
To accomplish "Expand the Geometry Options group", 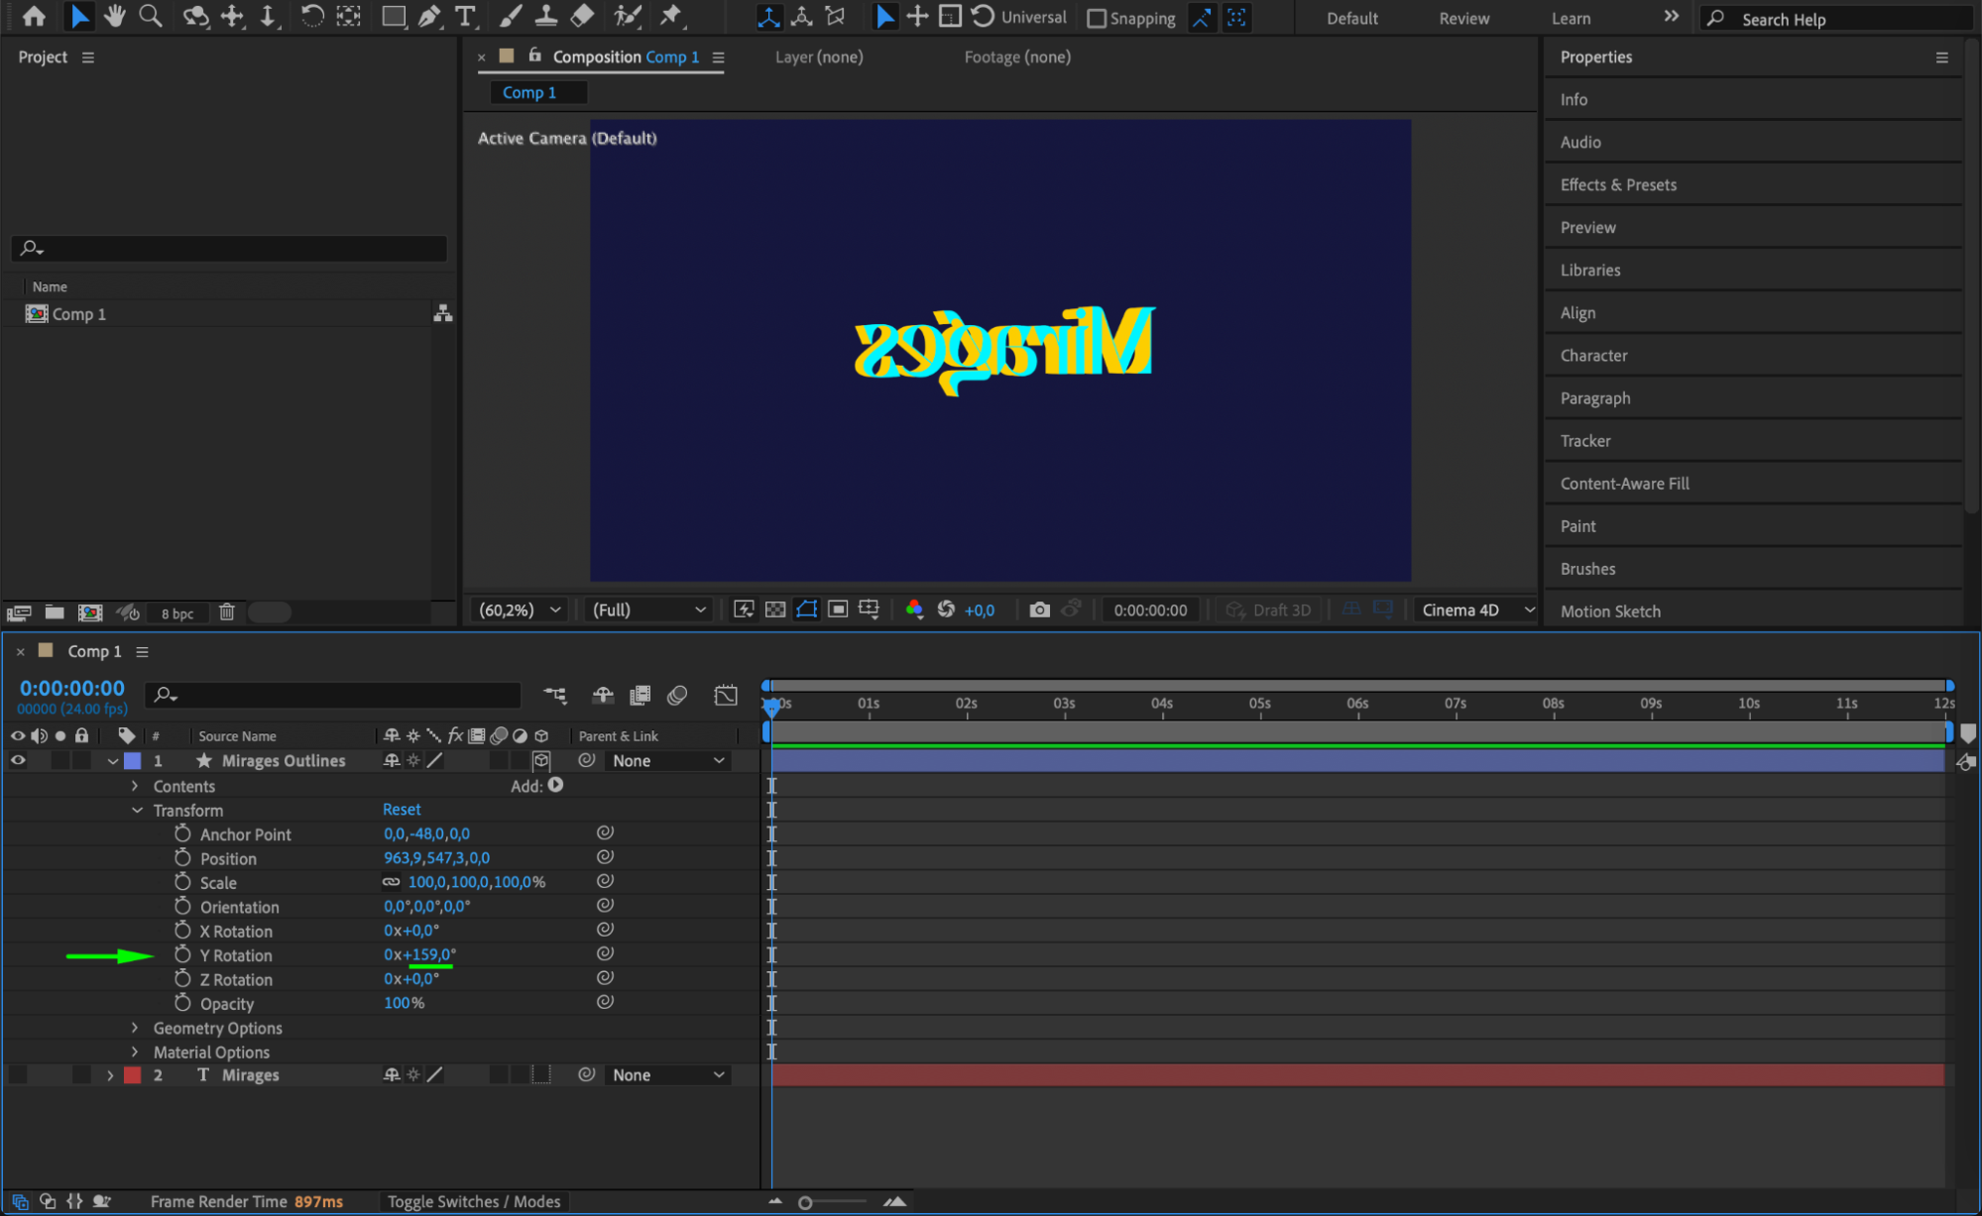I will (x=136, y=1028).
